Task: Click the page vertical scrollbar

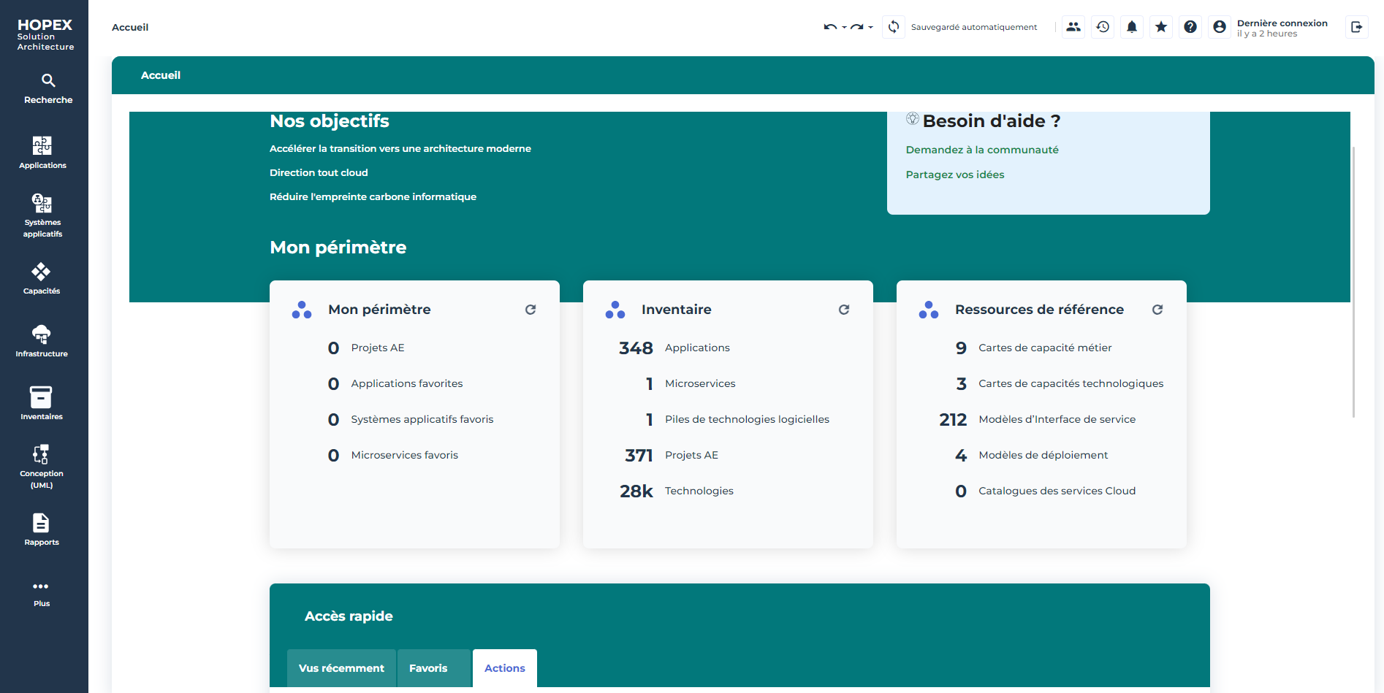Action: 1353,281
